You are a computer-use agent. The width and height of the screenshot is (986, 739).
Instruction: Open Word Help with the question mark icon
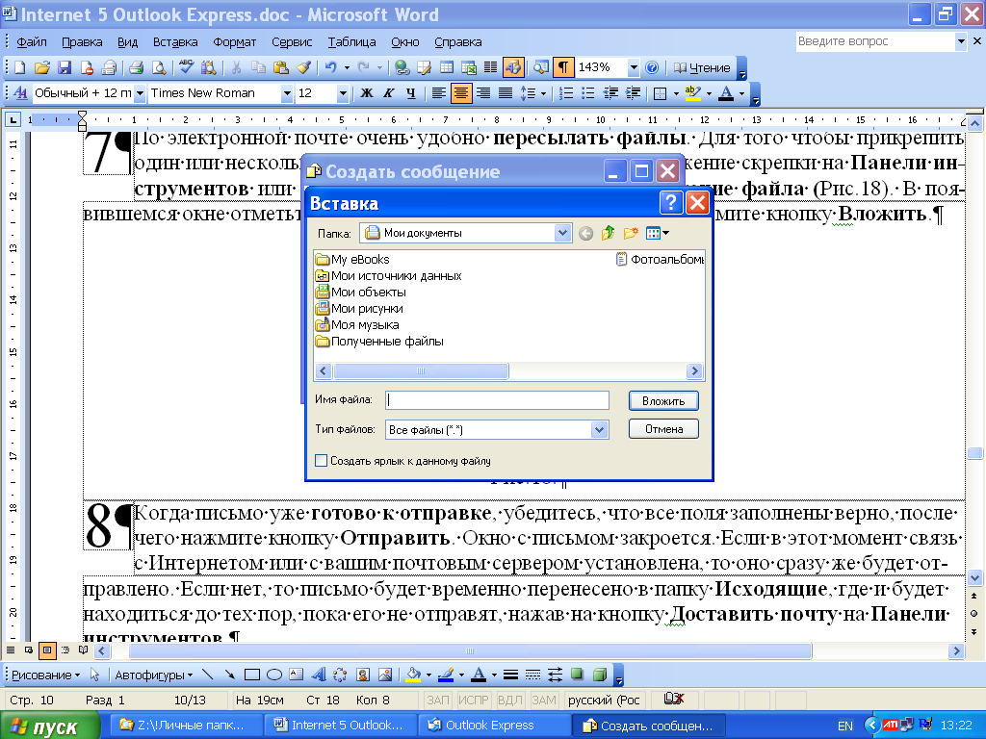point(652,67)
